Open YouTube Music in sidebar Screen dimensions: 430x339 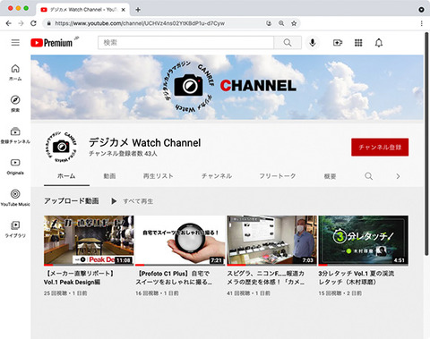click(15, 198)
